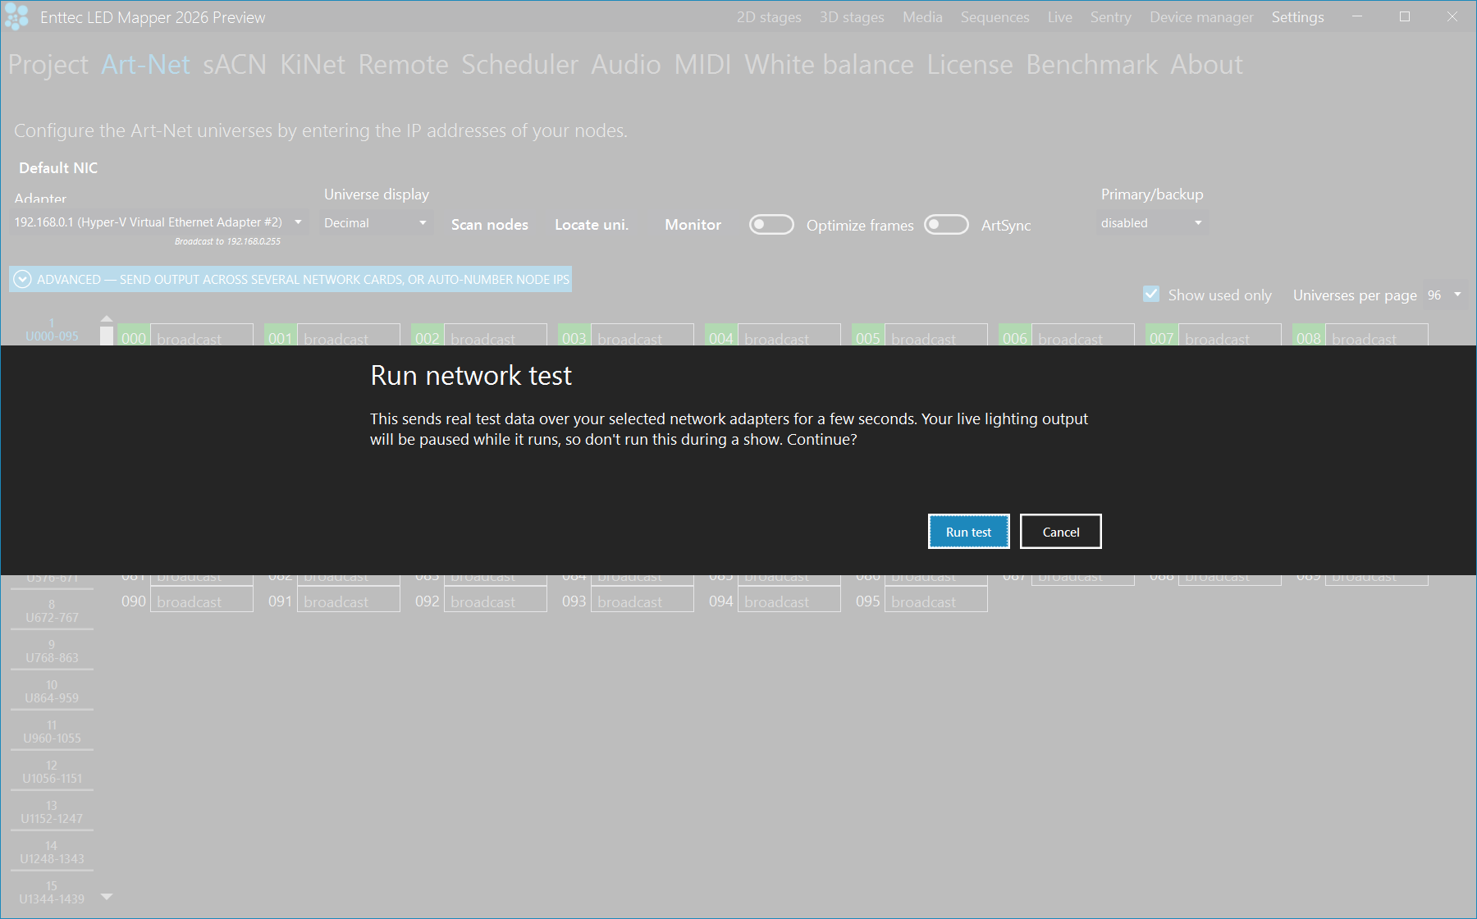Select universe page U1344-1439

(52, 893)
